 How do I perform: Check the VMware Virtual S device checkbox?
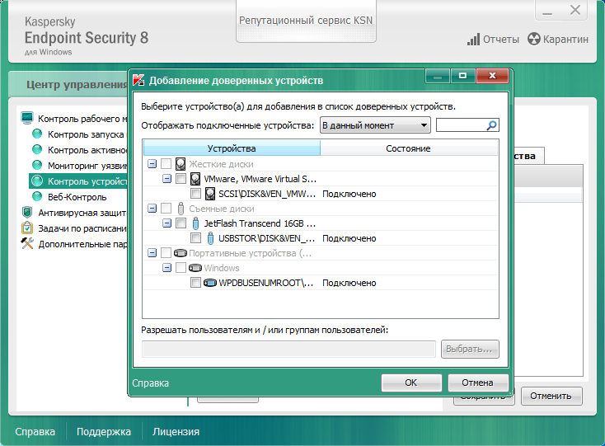pyautogui.click(x=181, y=179)
